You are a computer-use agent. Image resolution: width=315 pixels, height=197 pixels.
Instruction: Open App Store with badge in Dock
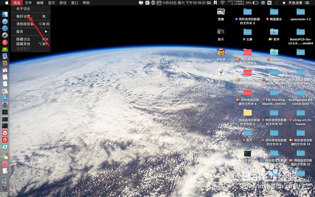click(5, 98)
